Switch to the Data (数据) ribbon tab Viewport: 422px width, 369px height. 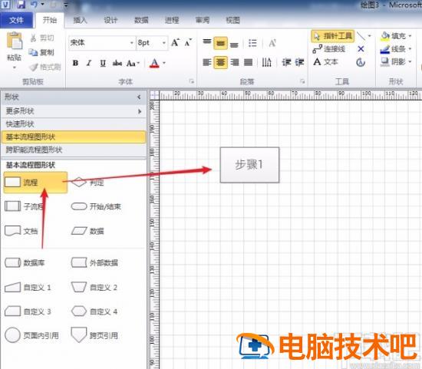click(x=141, y=20)
